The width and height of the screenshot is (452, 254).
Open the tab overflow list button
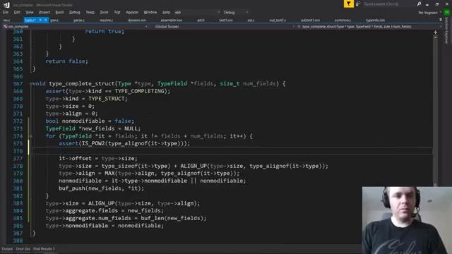point(440,20)
